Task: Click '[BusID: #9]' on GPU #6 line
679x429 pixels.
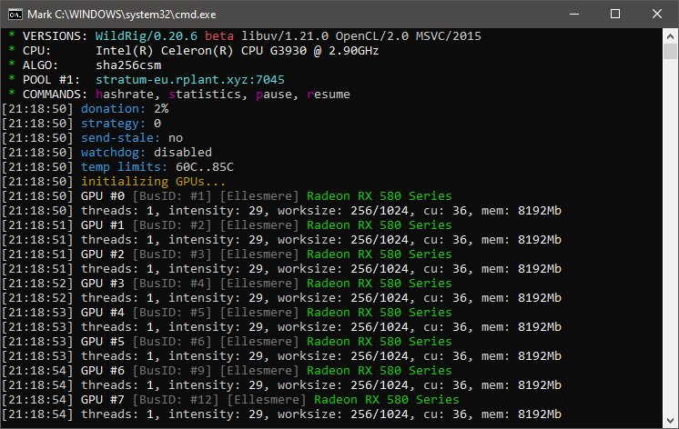Action: pos(172,371)
